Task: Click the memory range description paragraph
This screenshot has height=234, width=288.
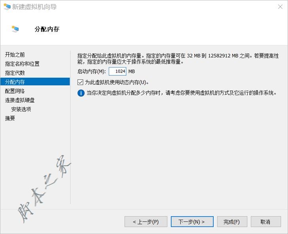Action: (x=178, y=59)
